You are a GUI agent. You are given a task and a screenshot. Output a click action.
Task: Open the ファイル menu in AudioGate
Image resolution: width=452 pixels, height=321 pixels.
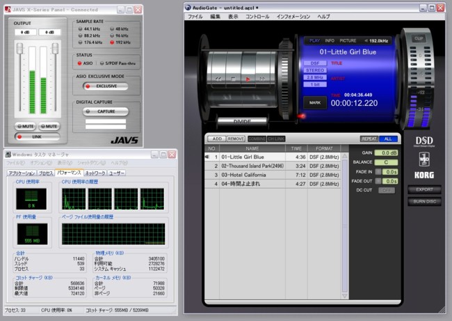(195, 17)
